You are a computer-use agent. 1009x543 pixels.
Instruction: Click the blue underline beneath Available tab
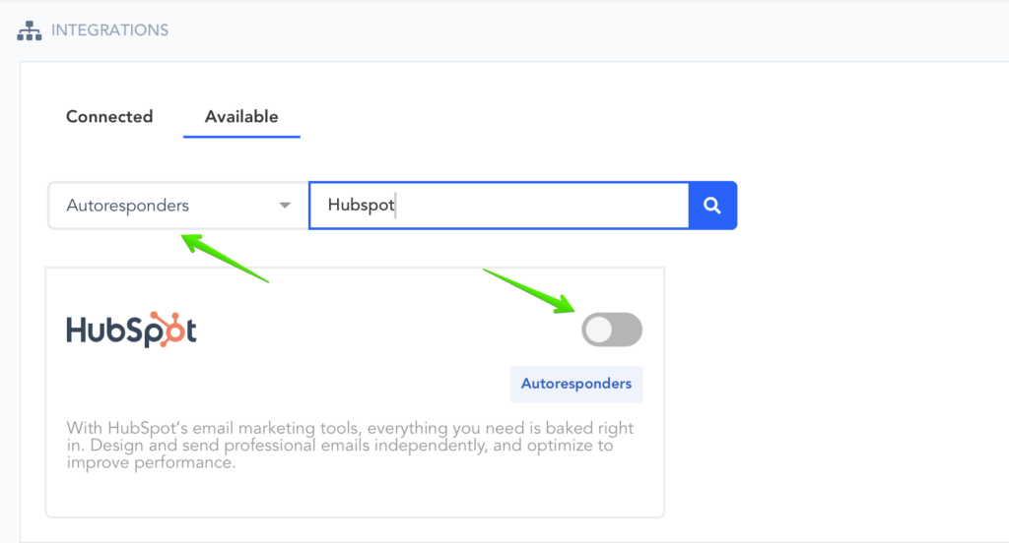click(x=241, y=137)
